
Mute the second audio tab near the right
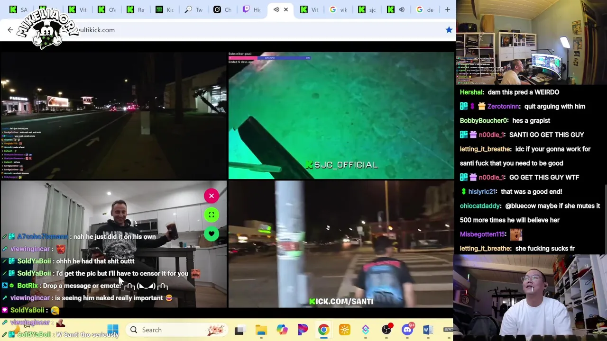(x=402, y=9)
